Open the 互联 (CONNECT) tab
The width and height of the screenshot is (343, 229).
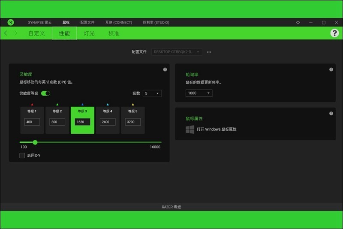pyautogui.click(x=119, y=22)
